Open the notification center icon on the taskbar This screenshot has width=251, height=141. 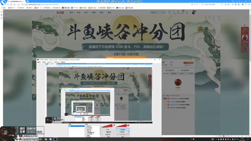(x=248, y=139)
